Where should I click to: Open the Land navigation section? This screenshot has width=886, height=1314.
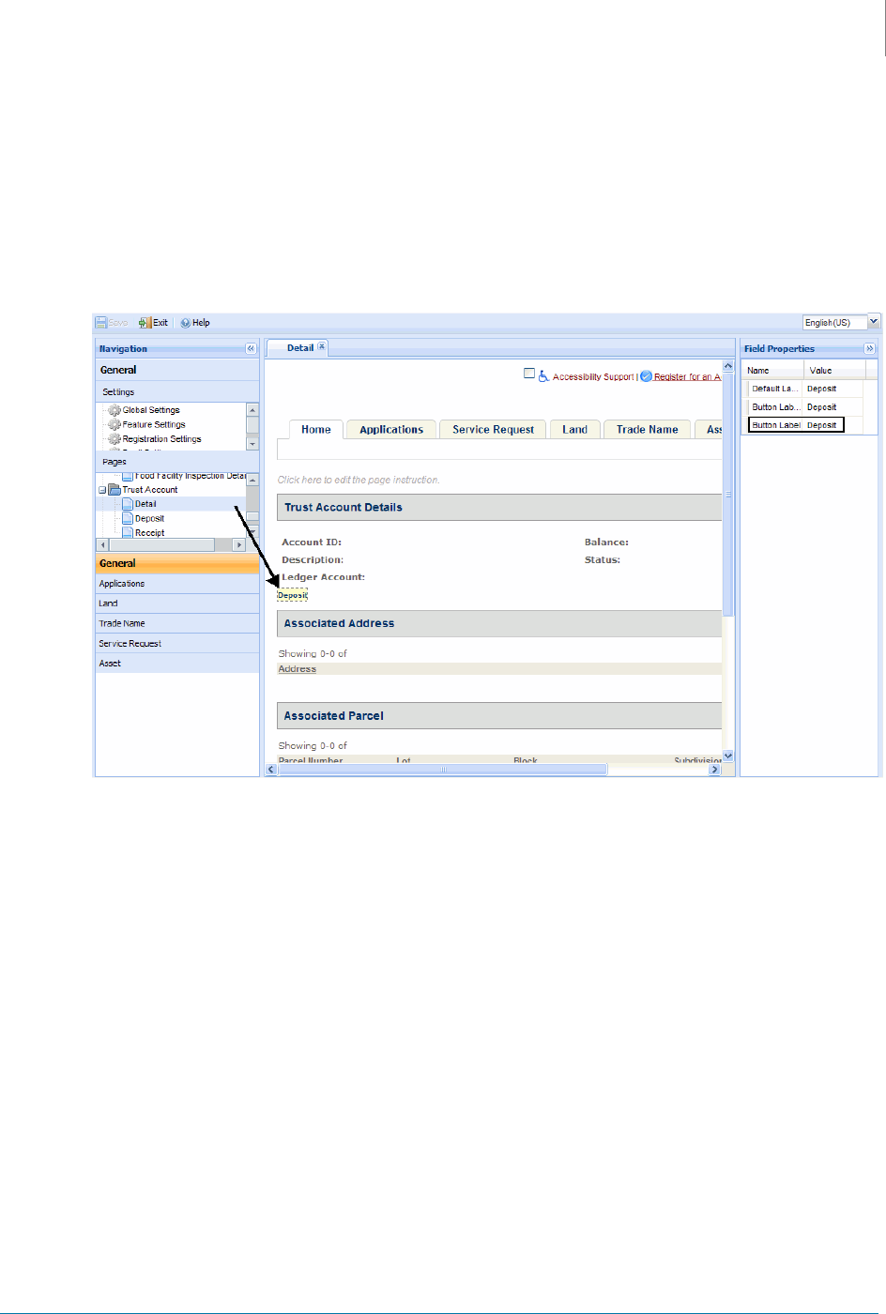pos(177,604)
